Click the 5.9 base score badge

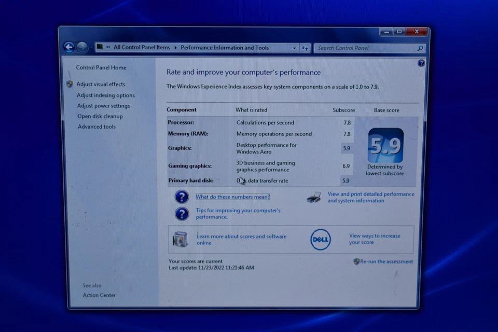(385, 145)
